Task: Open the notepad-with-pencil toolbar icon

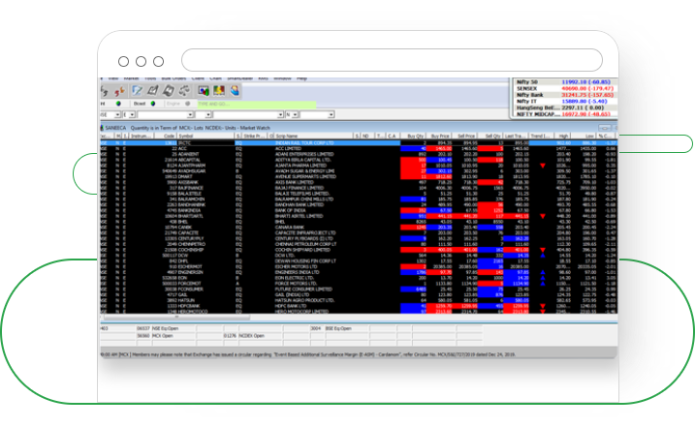Action: 138,91
